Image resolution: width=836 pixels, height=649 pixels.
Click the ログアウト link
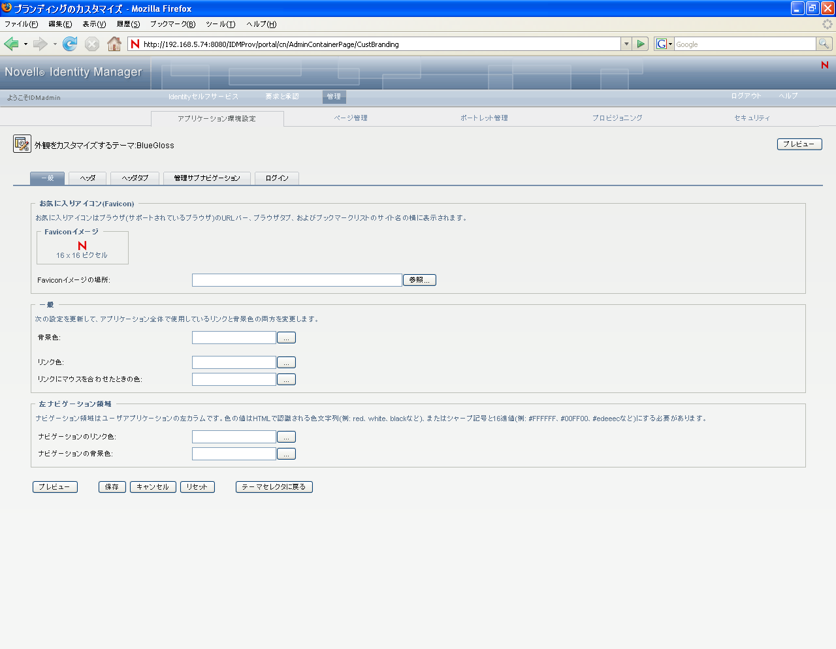click(x=746, y=96)
